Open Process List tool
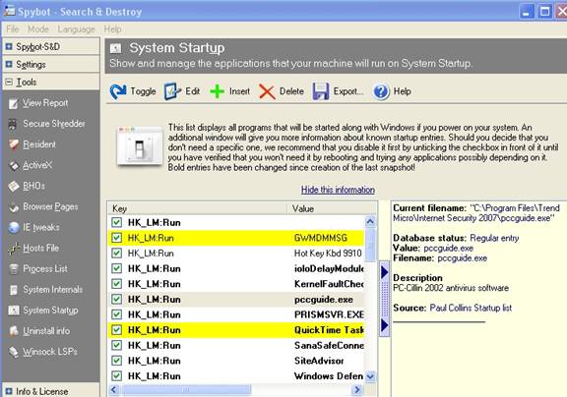567x397 pixels. 45,269
